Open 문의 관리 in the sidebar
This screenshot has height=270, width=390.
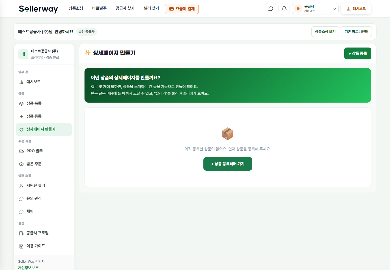44,198
